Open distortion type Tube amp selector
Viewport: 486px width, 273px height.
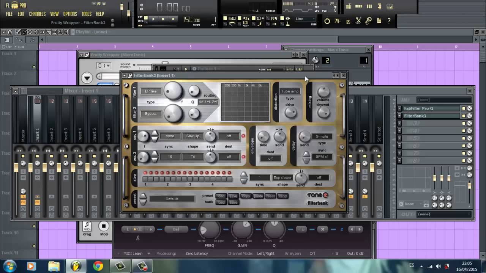[290, 91]
